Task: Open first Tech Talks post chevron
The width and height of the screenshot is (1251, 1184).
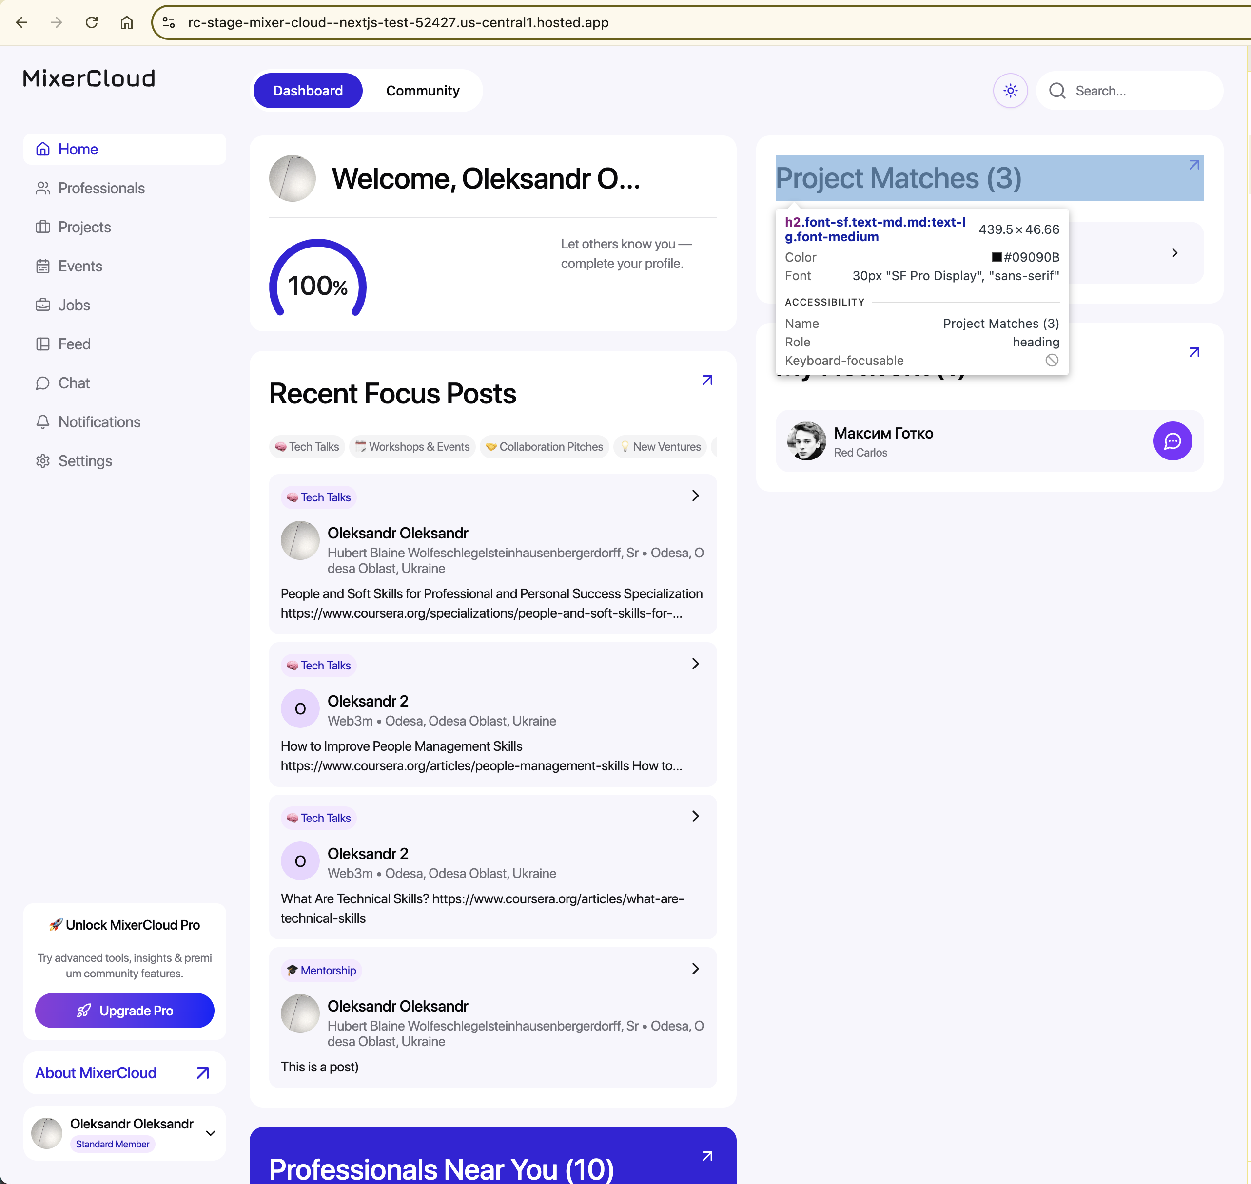Action: pos(695,496)
